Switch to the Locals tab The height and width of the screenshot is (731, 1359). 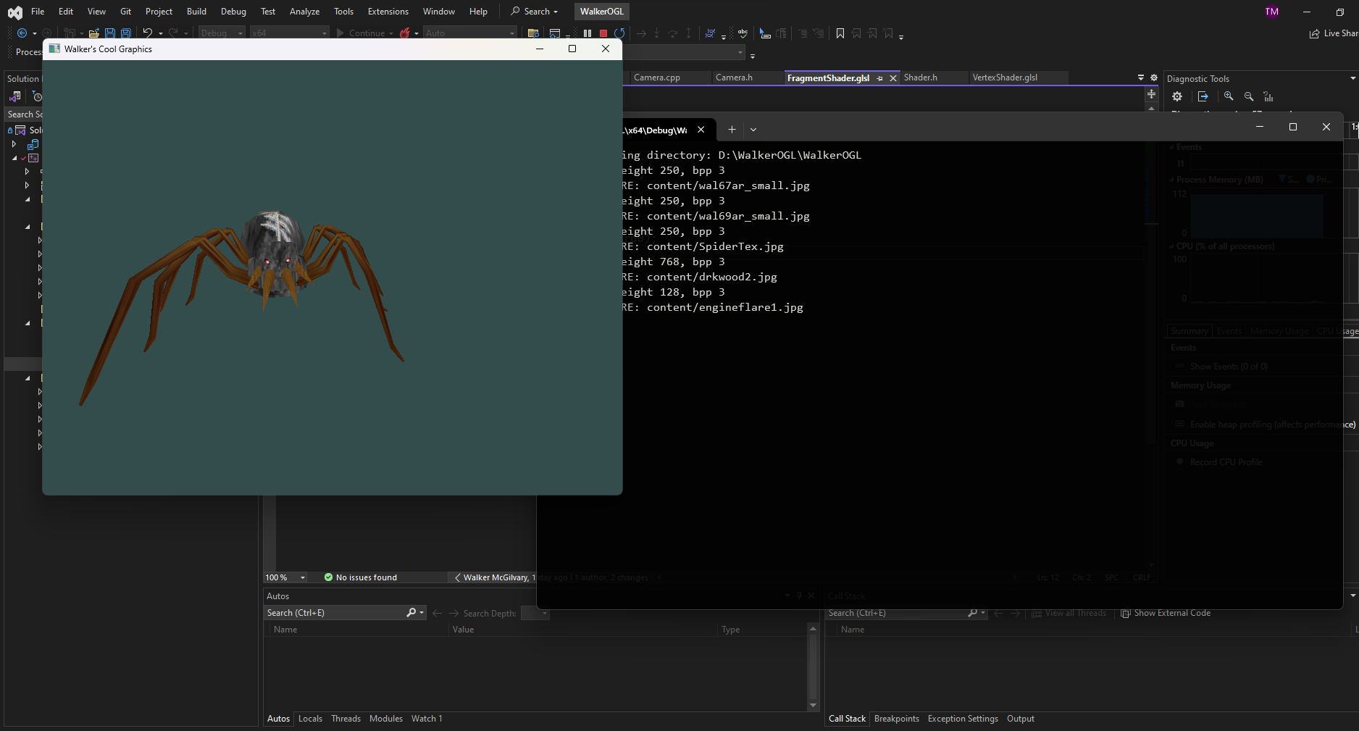(310, 719)
